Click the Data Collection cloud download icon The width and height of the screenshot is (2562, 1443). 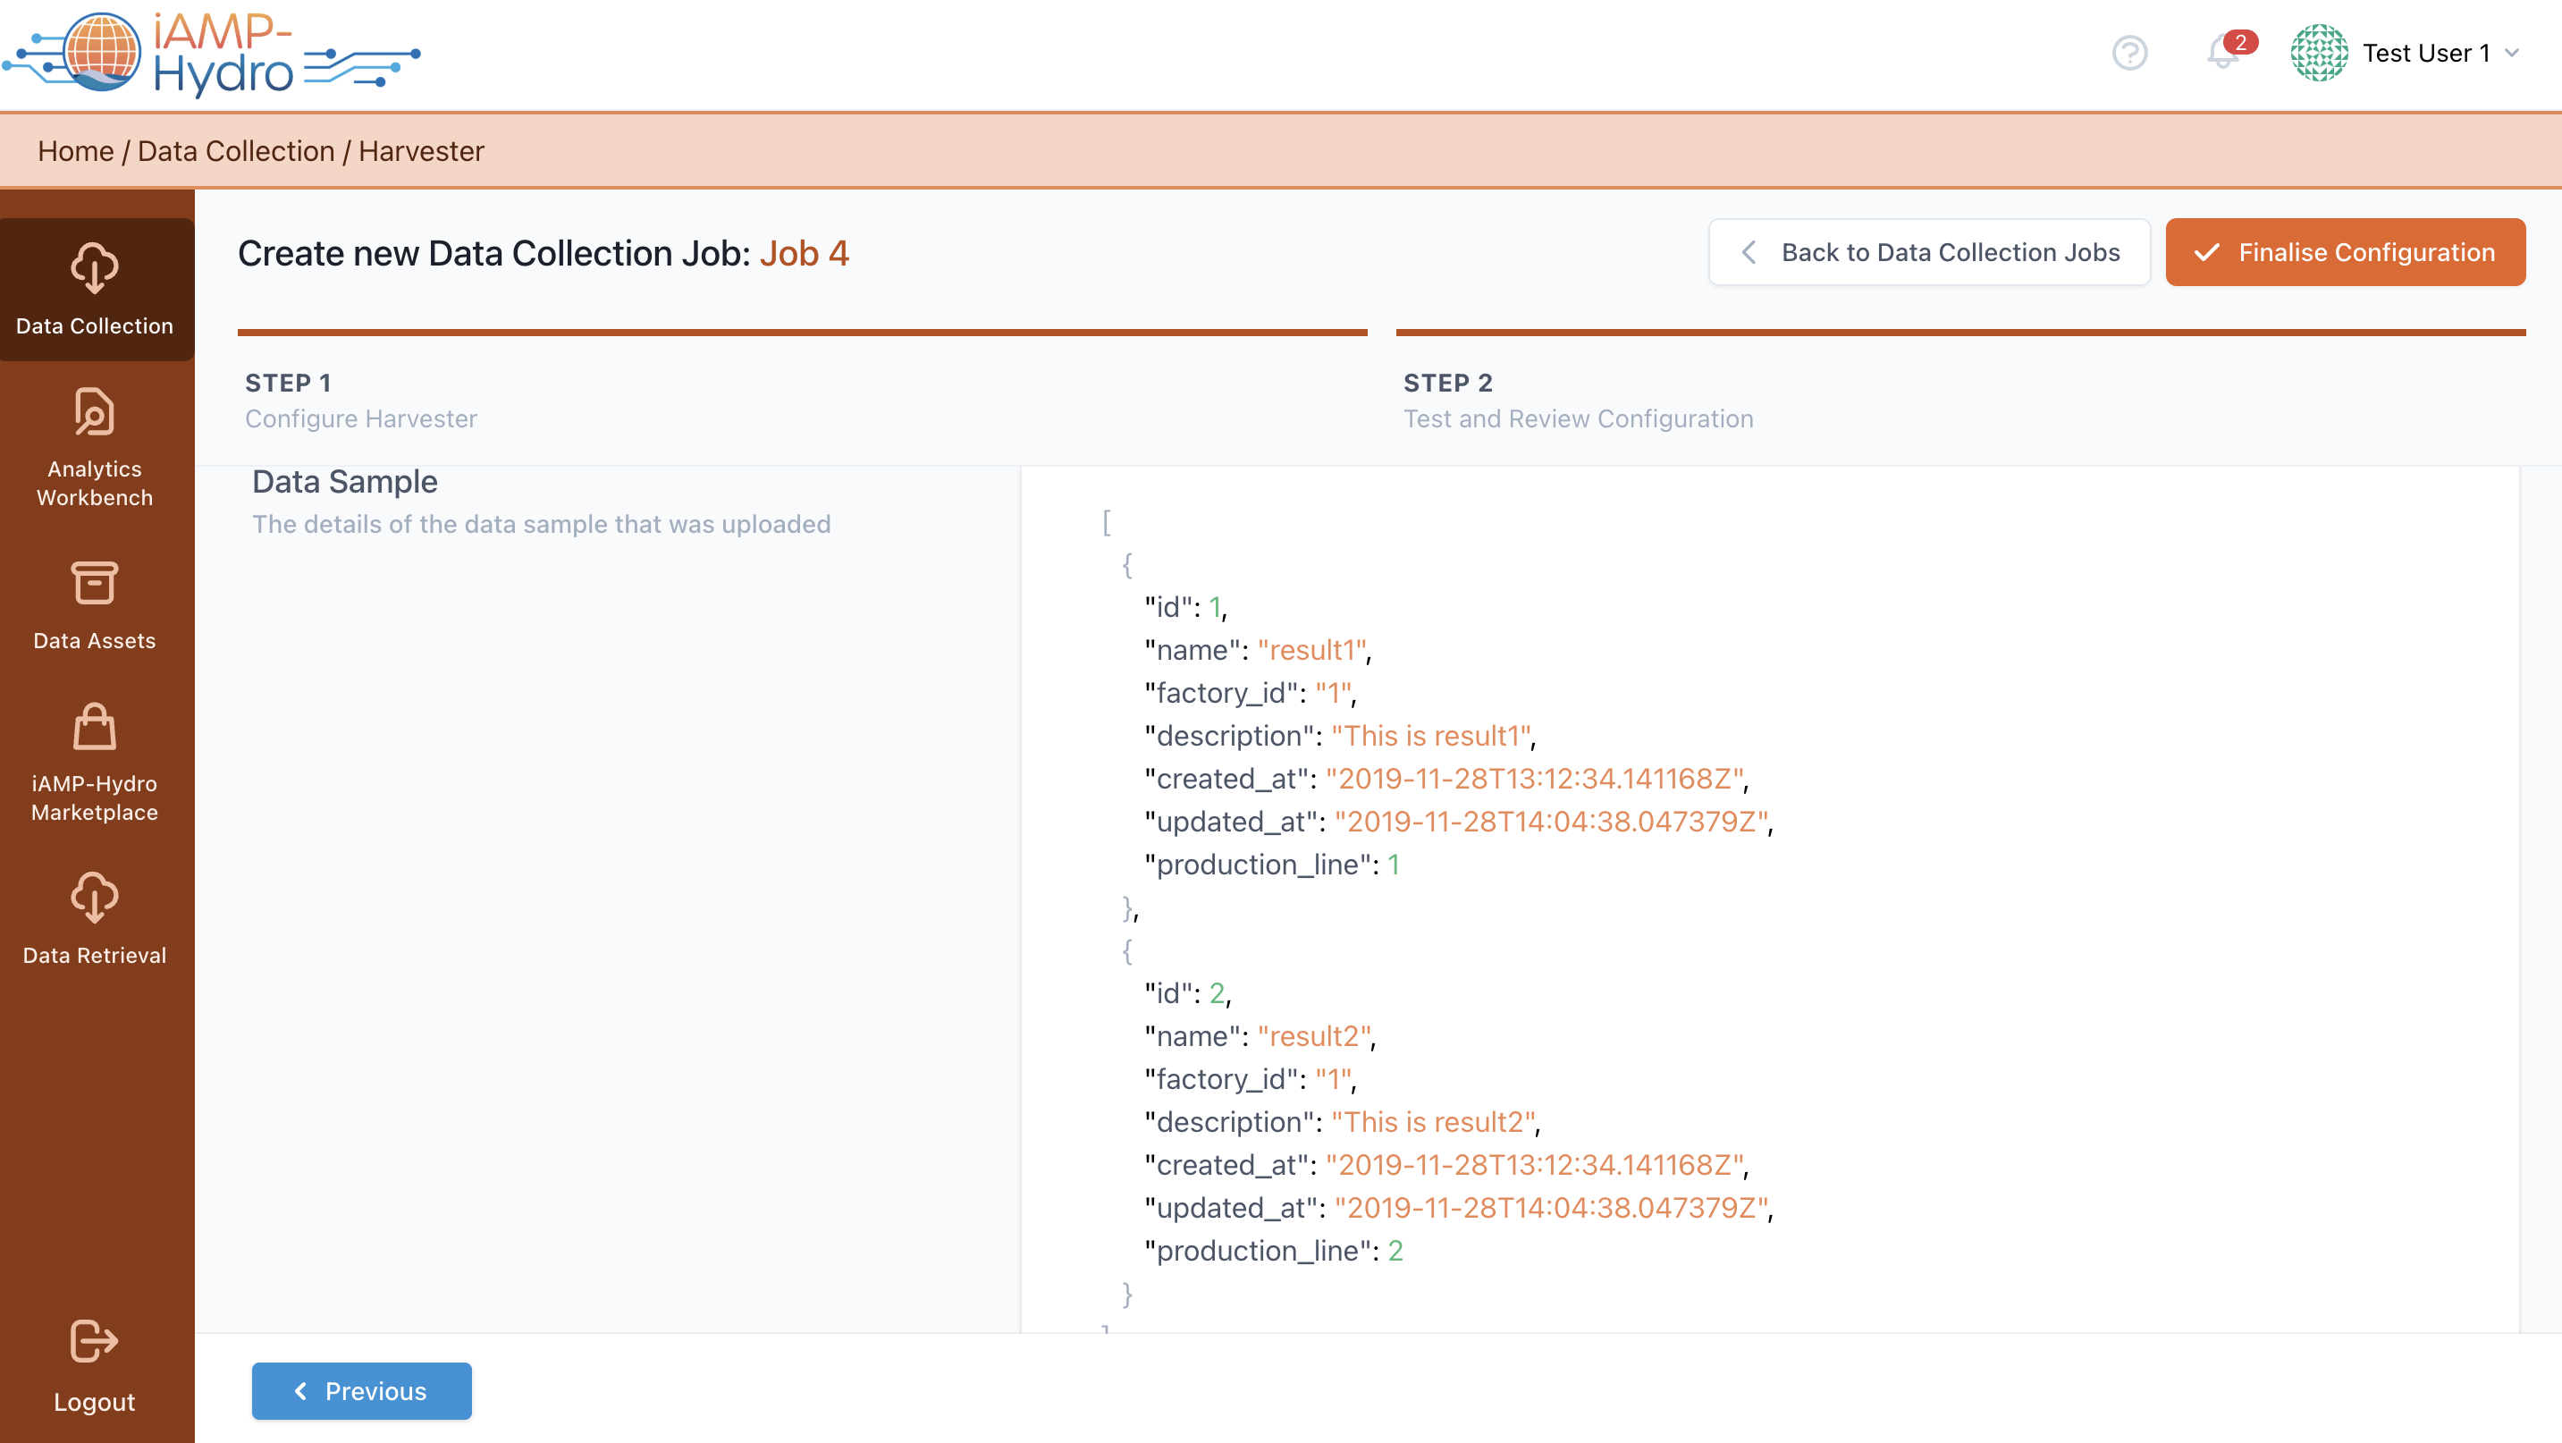[95, 268]
